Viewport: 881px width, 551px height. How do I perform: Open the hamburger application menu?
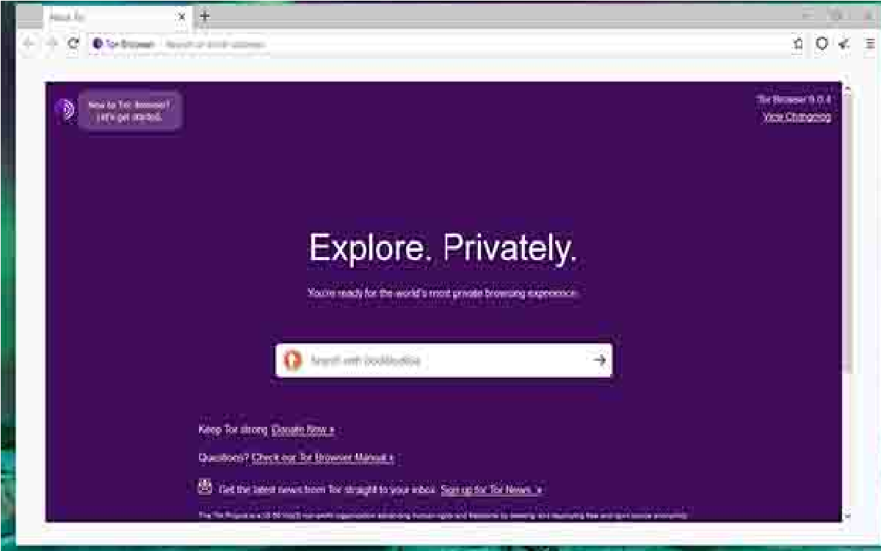869,44
